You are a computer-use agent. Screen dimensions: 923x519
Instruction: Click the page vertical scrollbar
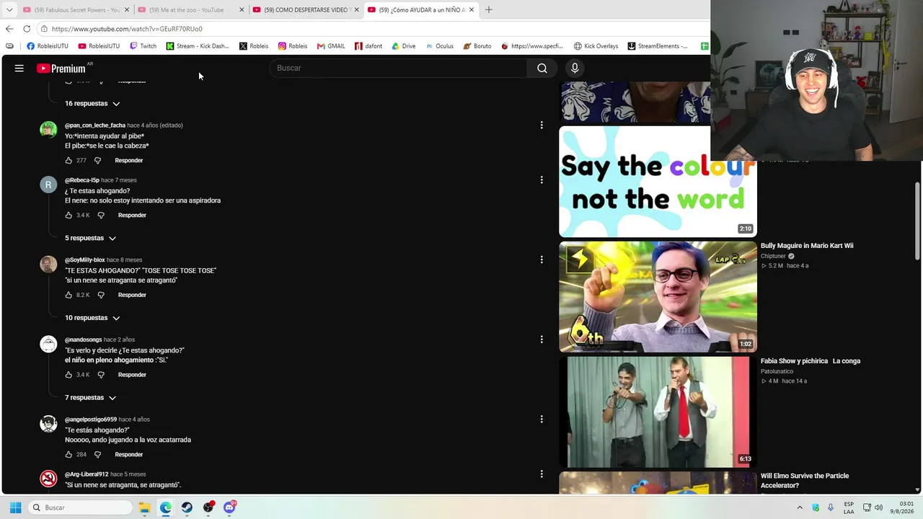[917, 221]
